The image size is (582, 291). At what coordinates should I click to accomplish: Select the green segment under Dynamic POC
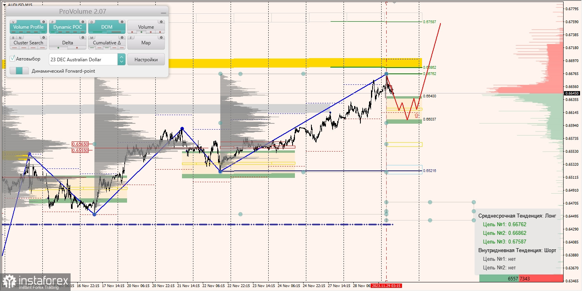point(53,32)
